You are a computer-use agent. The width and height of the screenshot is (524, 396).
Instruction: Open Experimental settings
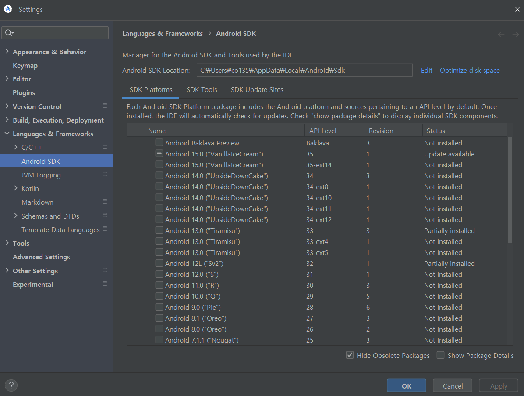click(x=33, y=284)
